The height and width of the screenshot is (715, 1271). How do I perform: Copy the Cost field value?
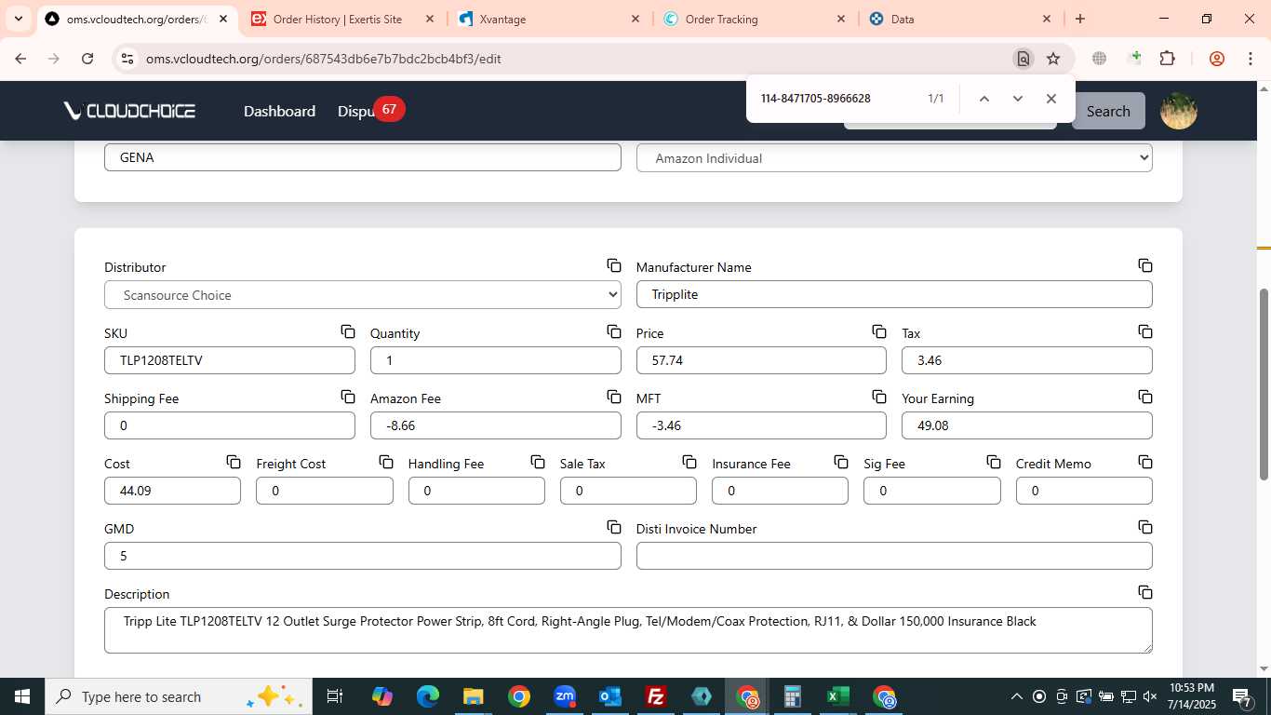pyautogui.click(x=234, y=463)
